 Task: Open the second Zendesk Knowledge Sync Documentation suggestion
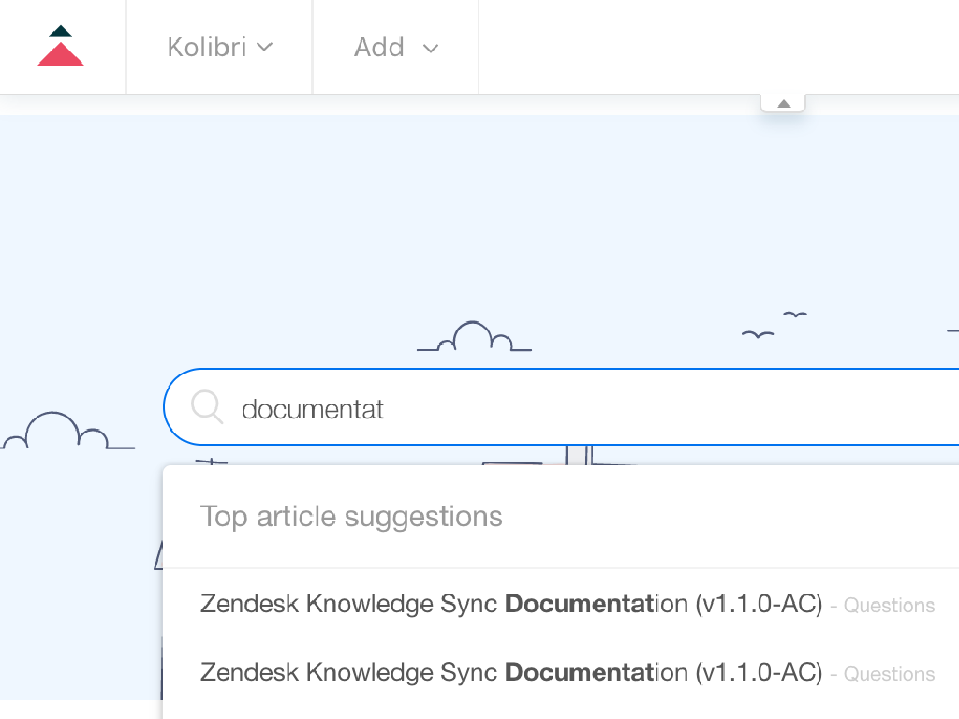pyautogui.click(x=510, y=672)
